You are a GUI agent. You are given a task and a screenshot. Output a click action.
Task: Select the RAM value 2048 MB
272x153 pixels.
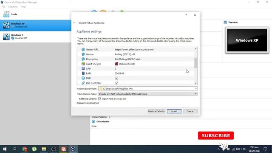pyautogui.click(x=119, y=74)
